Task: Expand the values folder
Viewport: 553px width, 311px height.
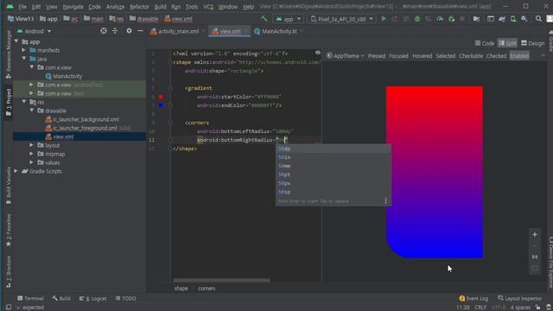Action: (x=32, y=162)
